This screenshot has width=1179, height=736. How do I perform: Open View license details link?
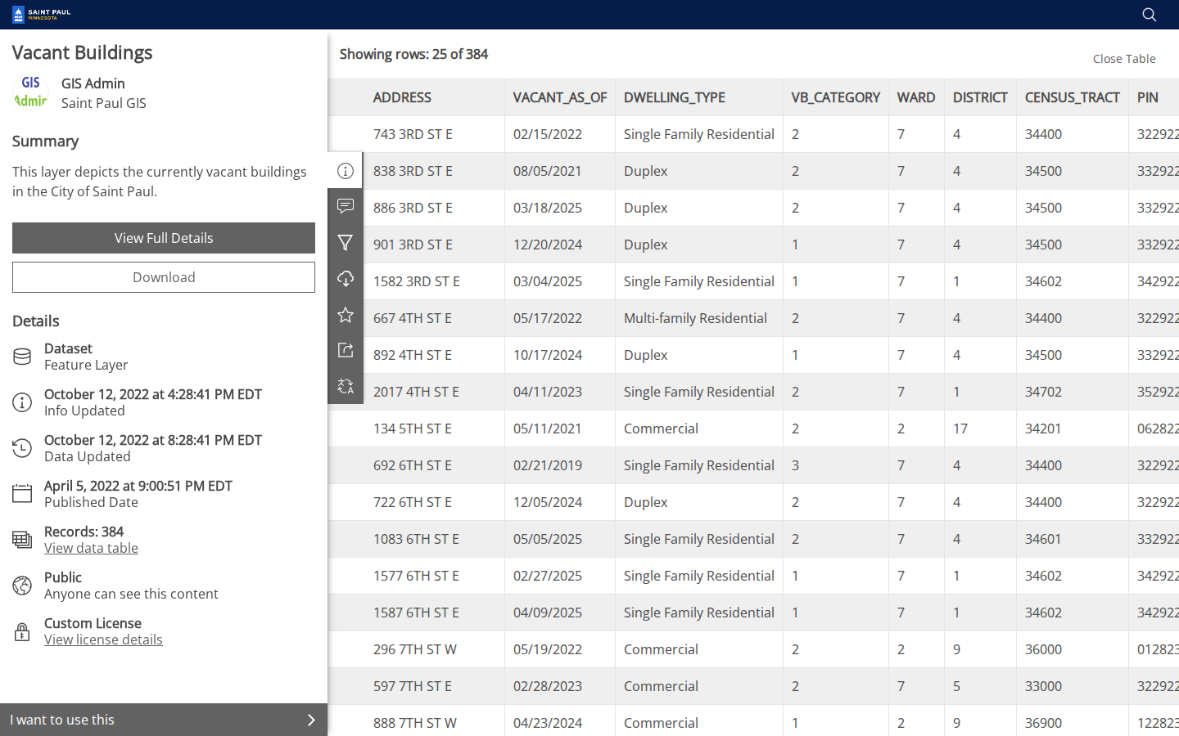103,640
